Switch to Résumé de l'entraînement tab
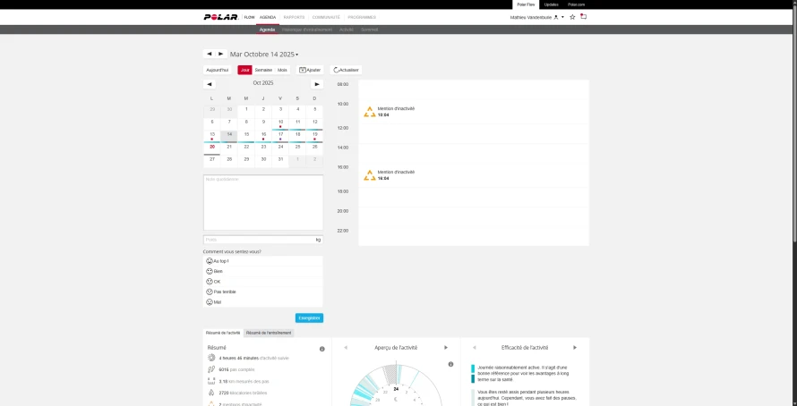 coord(269,333)
